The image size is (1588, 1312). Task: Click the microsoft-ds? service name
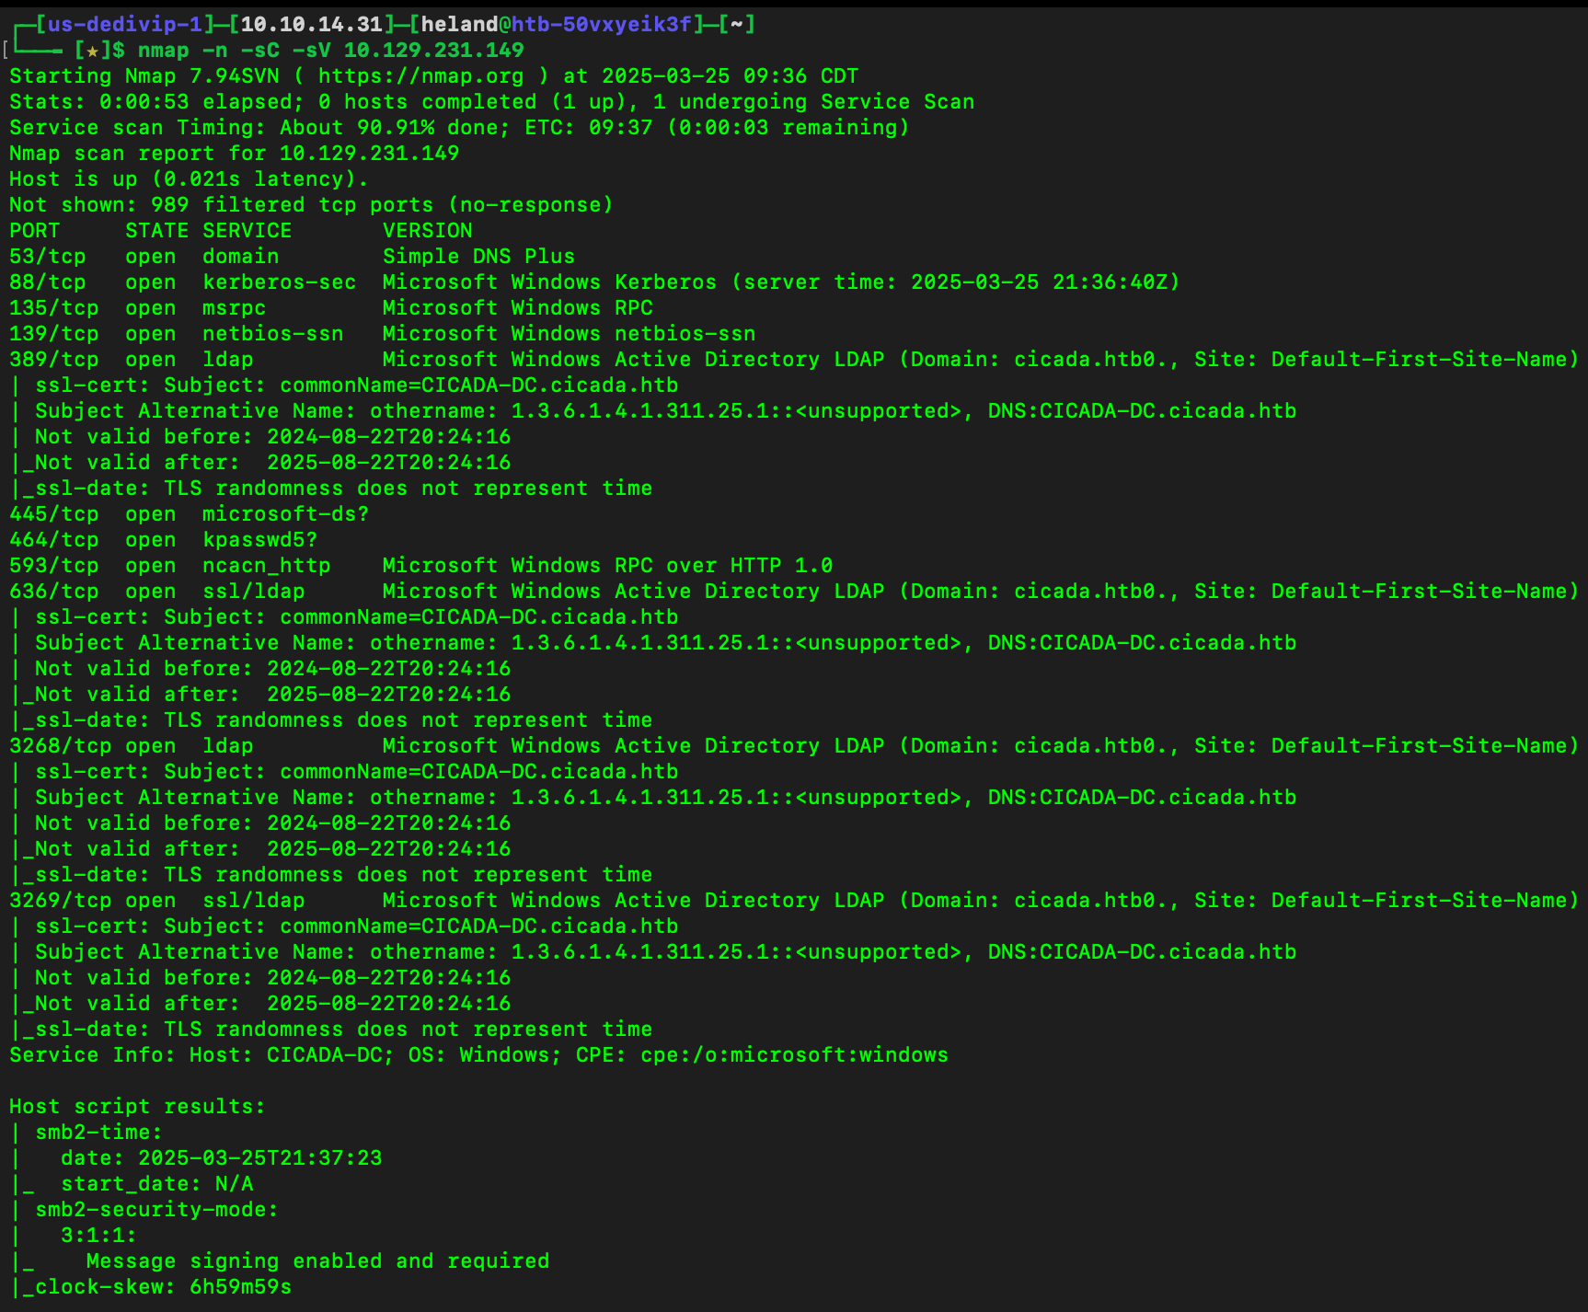(x=285, y=514)
